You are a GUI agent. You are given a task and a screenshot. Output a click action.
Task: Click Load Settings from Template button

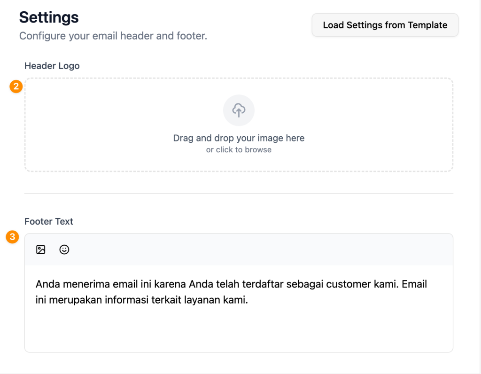[385, 25]
